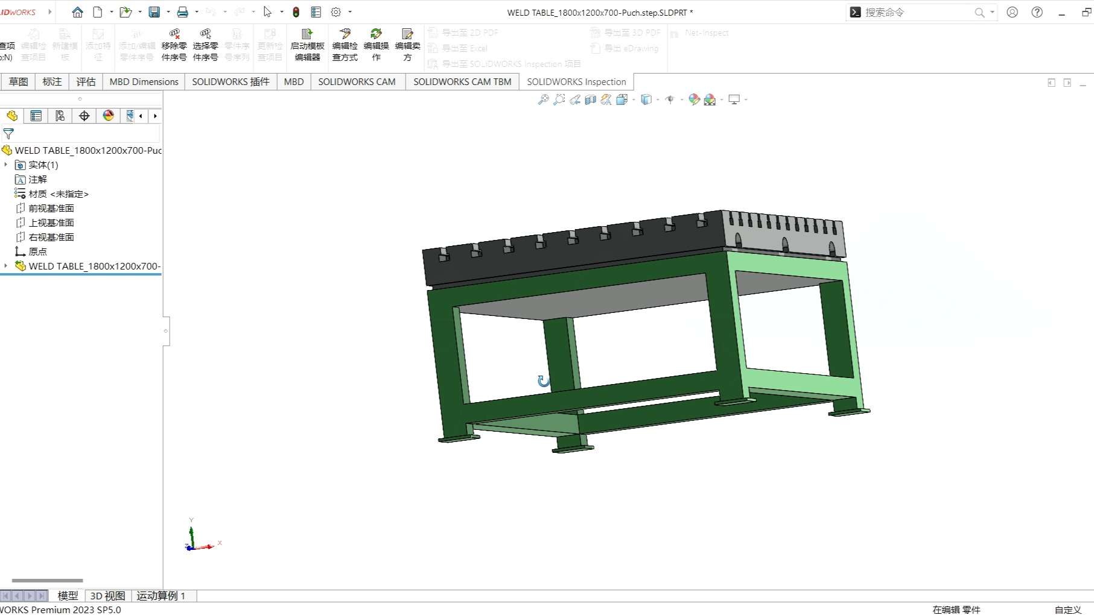Save the current part
This screenshot has width=1094, height=615.
154,12
